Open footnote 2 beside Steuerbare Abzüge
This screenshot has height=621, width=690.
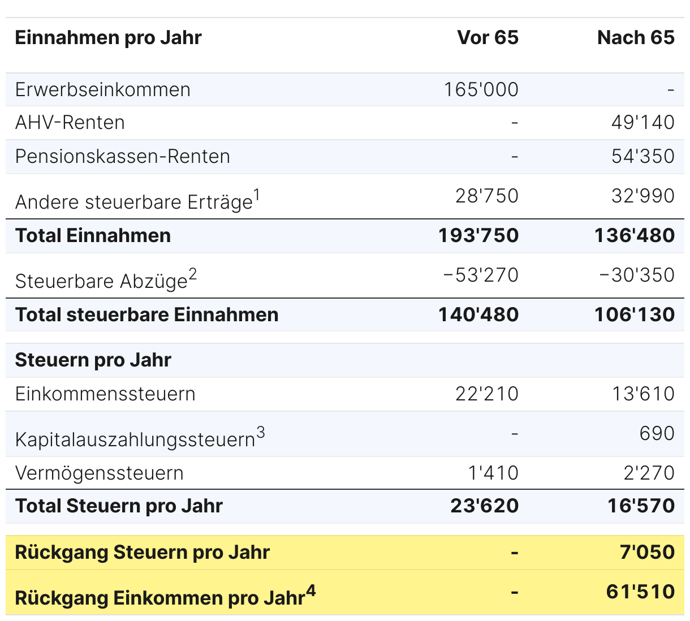(x=193, y=274)
